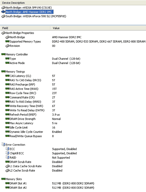Select South Bridge nForce 590 SLI icon
The height and width of the screenshot is (192, 146).
[x=3, y=16]
